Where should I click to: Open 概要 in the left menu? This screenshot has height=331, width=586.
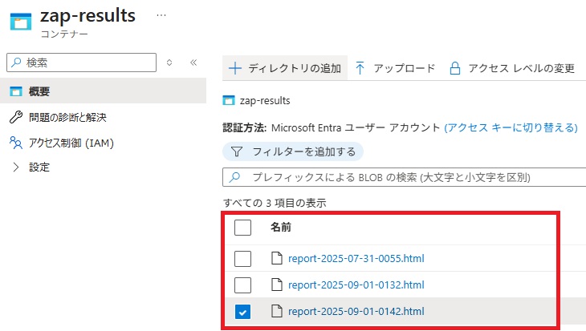coord(39,91)
